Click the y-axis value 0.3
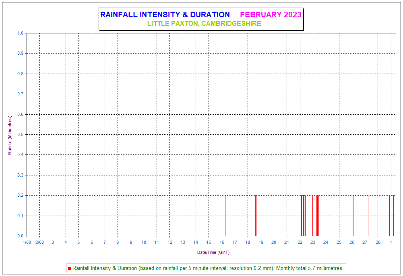This screenshot has height=276, width=403. [x=20, y=175]
